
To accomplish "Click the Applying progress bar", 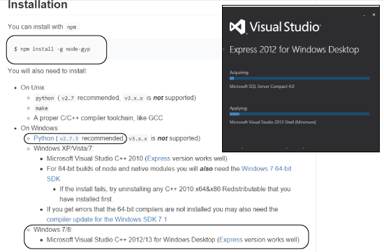I will (300, 114).
